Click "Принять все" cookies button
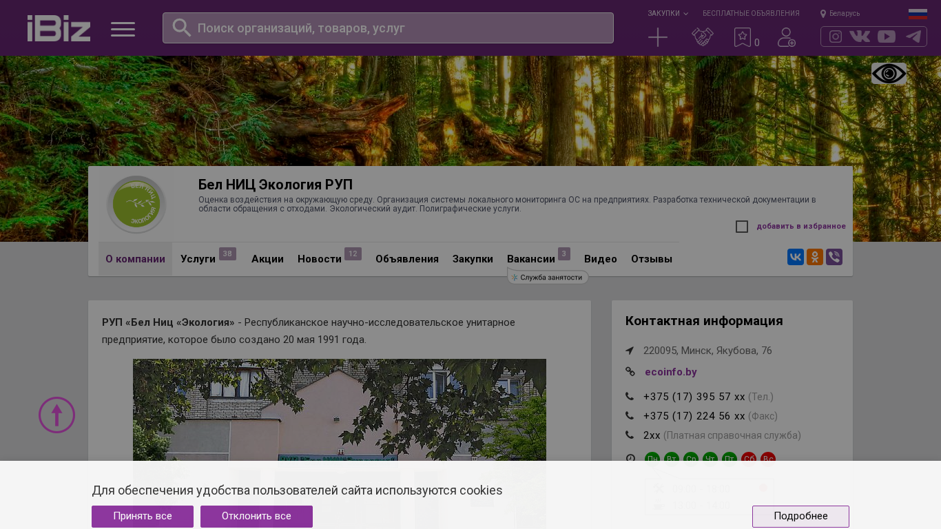This screenshot has width=941, height=529. (143, 517)
